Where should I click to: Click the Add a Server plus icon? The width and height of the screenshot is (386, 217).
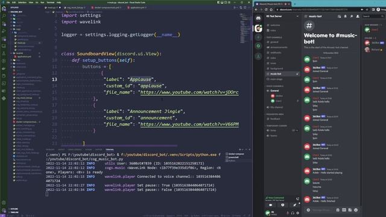(x=258, y=37)
